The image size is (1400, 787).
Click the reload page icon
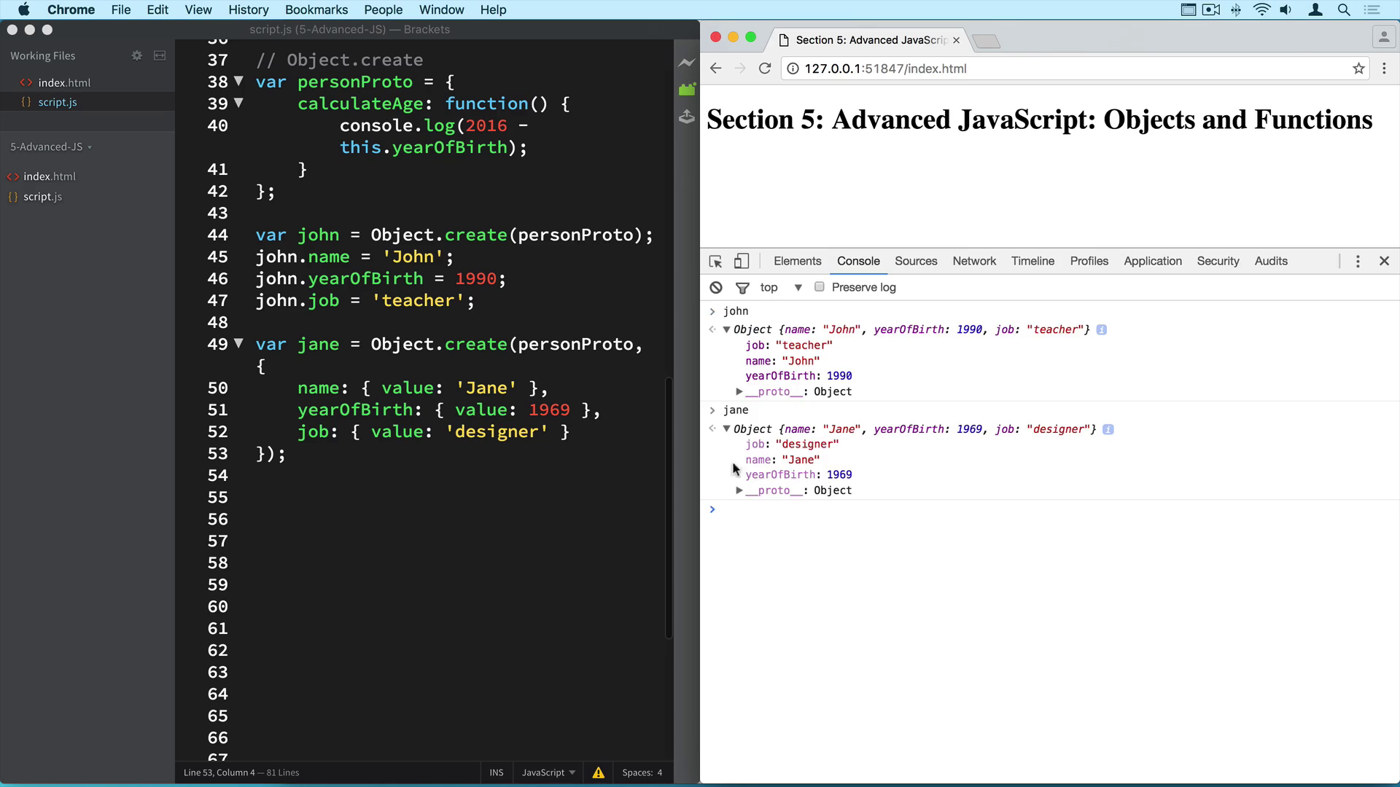[x=766, y=68]
